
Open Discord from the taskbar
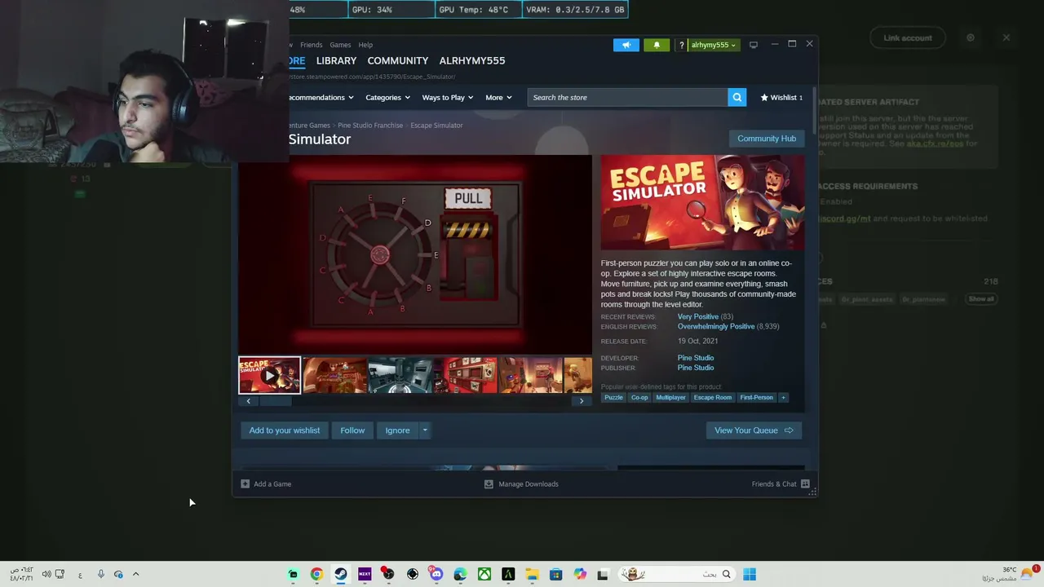pyautogui.click(x=436, y=575)
